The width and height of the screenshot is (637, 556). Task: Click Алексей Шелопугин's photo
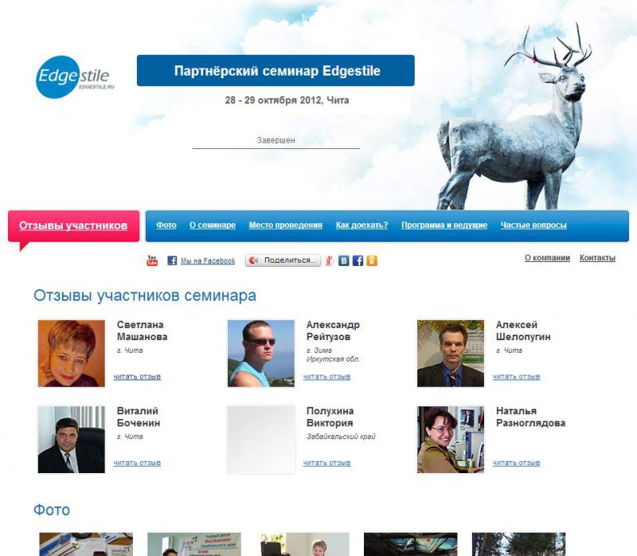(x=451, y=353)
